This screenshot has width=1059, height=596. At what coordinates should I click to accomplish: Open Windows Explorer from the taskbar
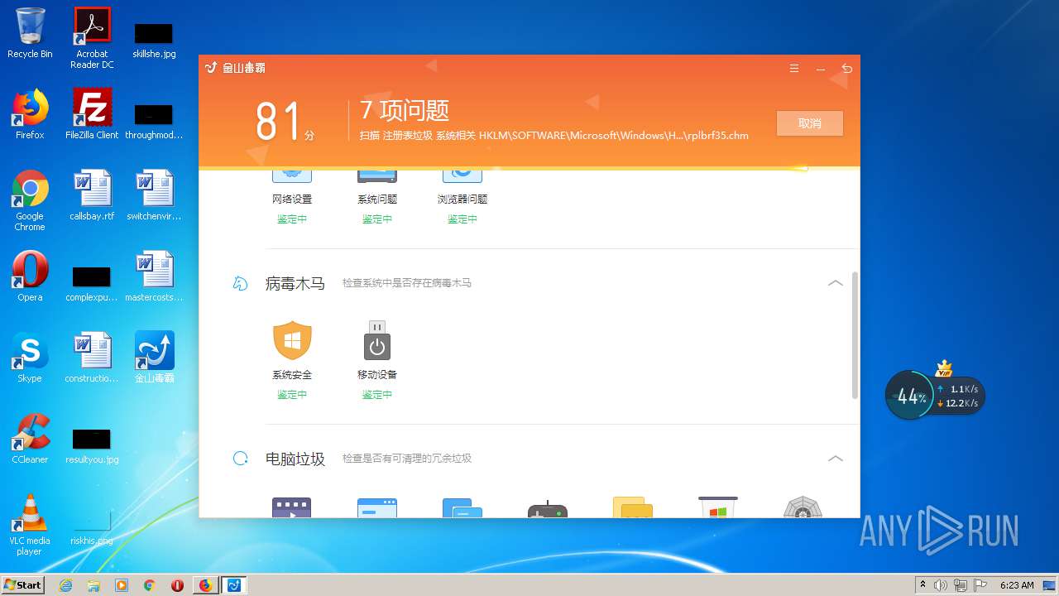93,585
